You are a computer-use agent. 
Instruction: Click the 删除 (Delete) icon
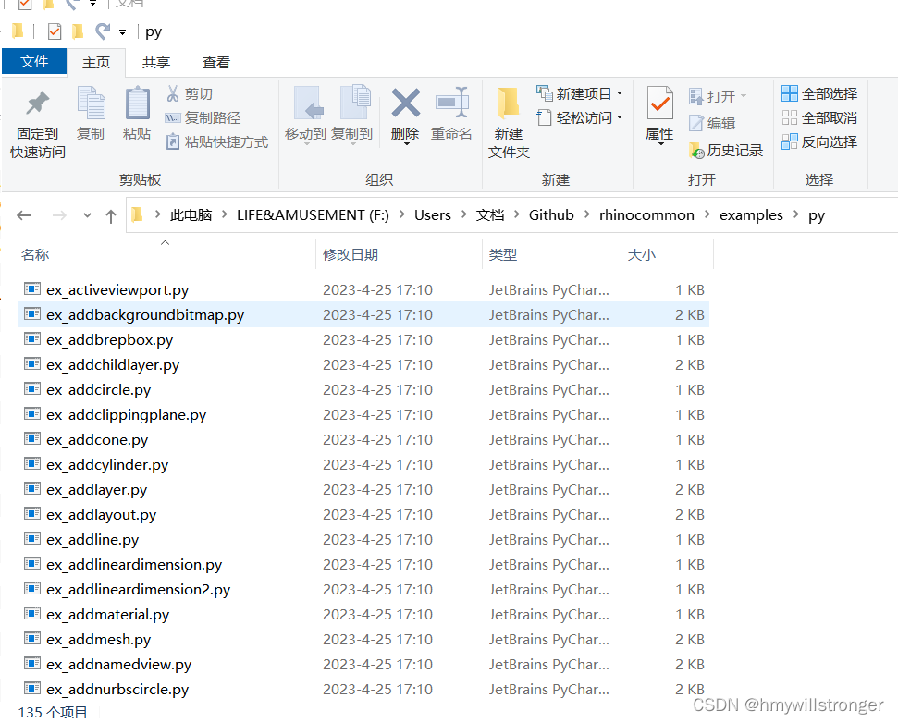(x=404, y=111)
